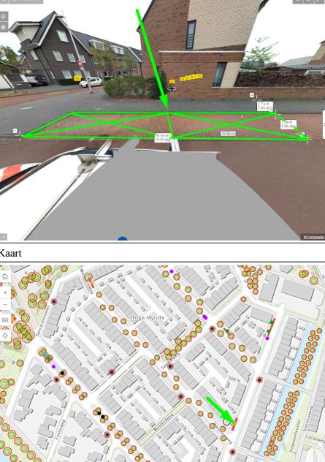Click the Cyclomedia copyright link
The image size is (325, 462).
[x=313, y=237]
